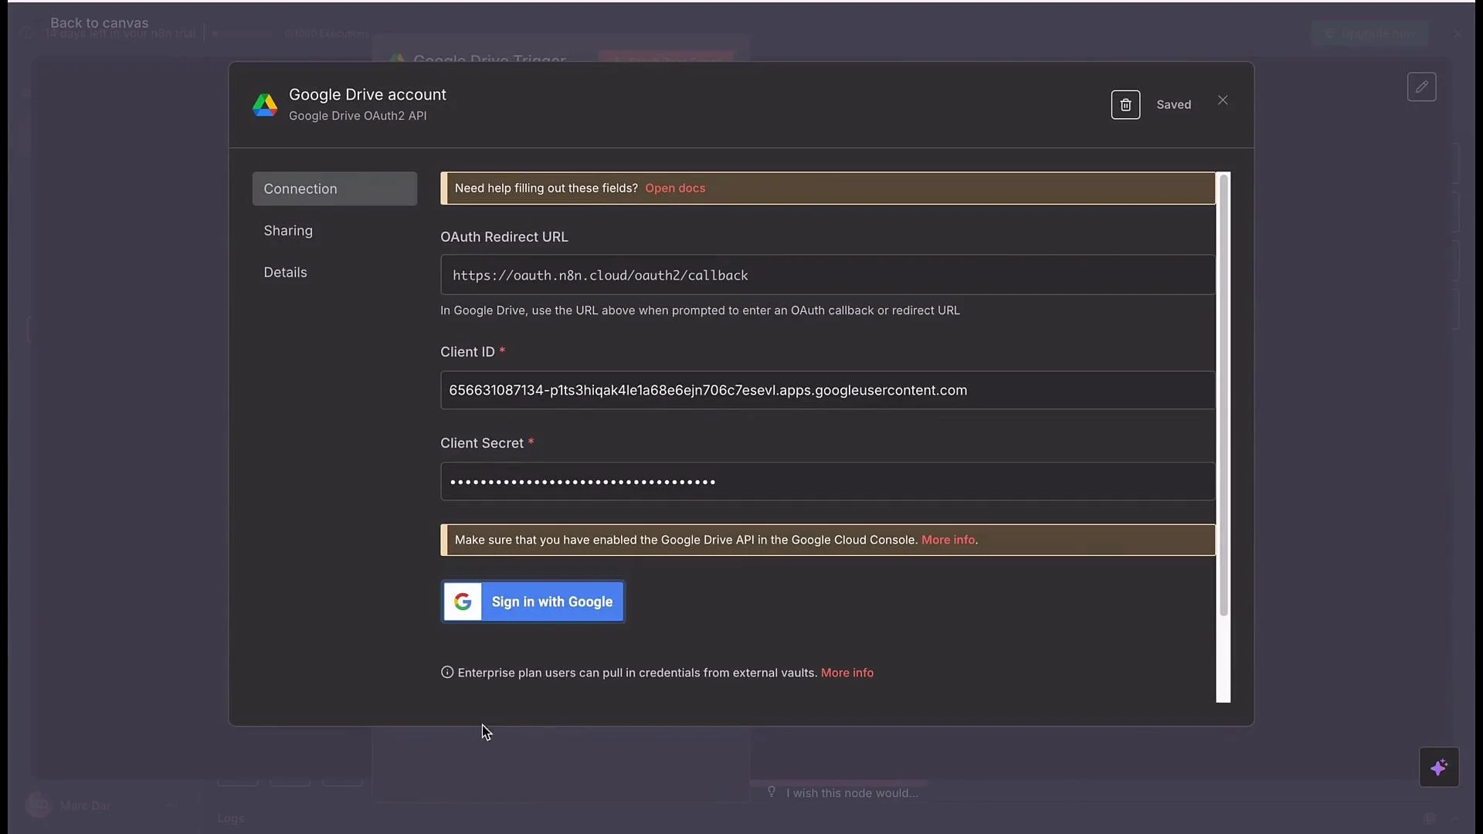The width and height of the screenshot is (1483, 834).
Task: Click the redirect URL hint text below field
Action: 700,310
